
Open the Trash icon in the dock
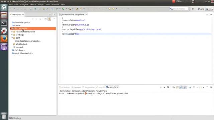click(4, 116)
